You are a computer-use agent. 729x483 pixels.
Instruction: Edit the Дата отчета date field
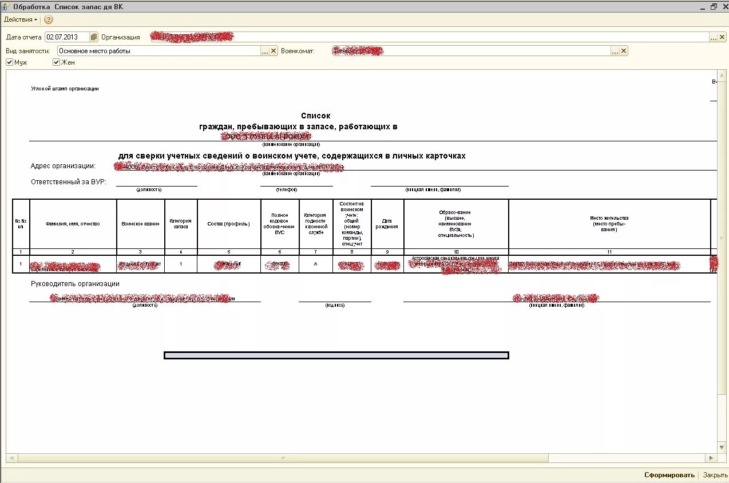[68, 37]
